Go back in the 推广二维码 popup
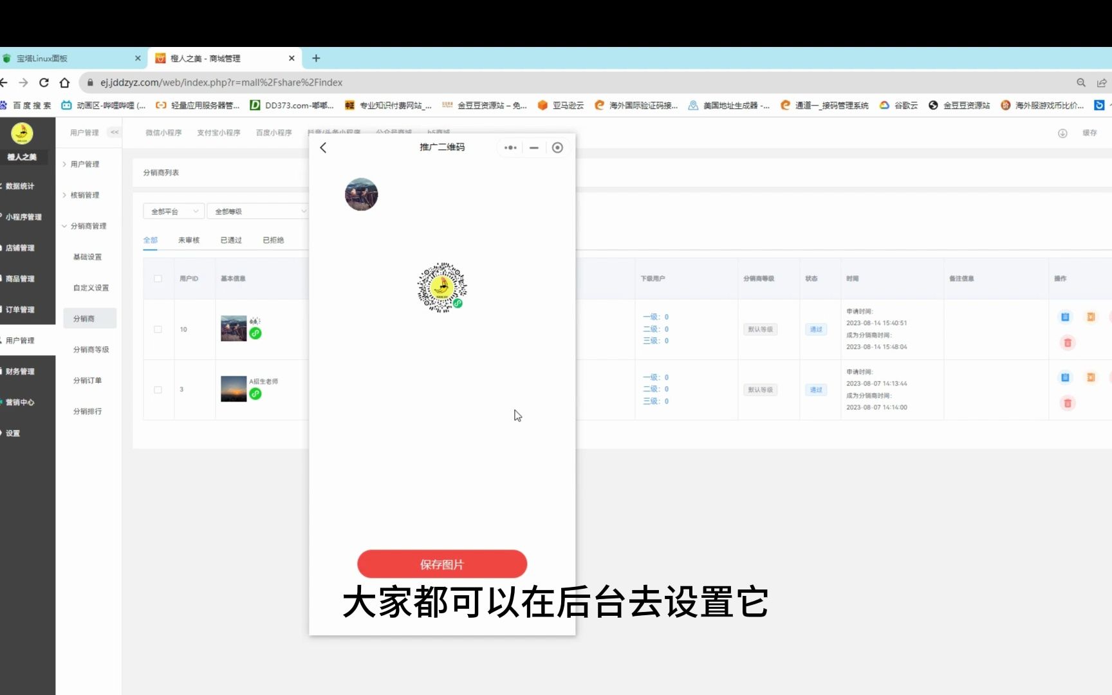Viewport: 1112px width, 695px height. coord(323,147)
